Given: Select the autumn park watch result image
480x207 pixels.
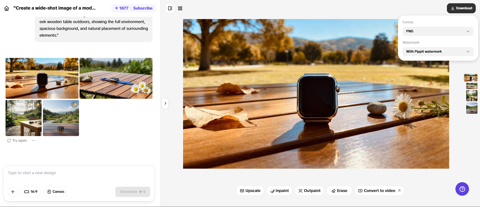Looking at the screenshot, I should coord(42,78).
